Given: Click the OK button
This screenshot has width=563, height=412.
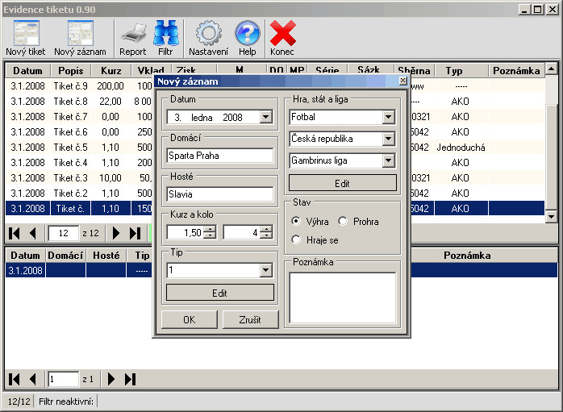Looking at the screenshot, I should point(190,319).
